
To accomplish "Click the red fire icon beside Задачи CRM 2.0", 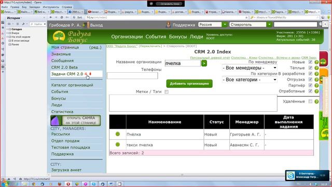I will coord(90,74).
